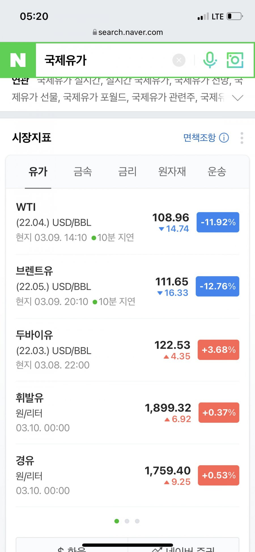Open the 운송 tab
255x552 pixels.
point(217,172)
